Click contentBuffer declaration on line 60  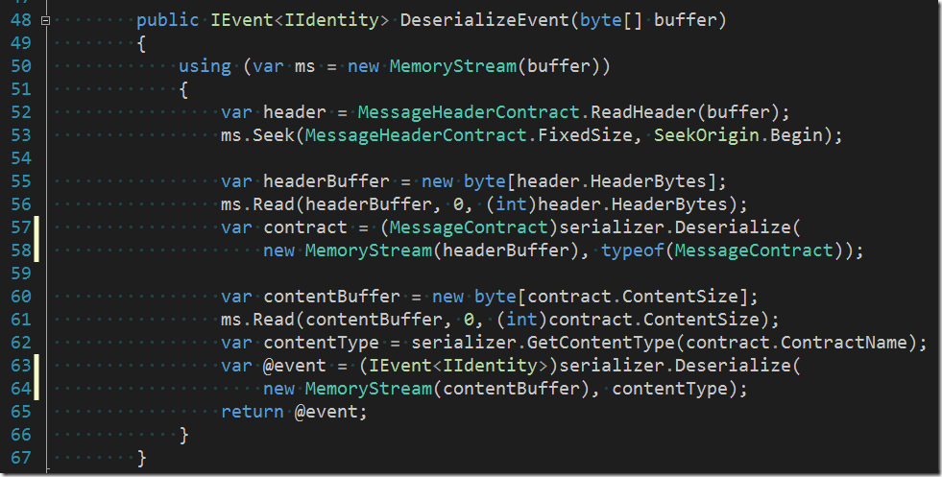coord(331,297)
